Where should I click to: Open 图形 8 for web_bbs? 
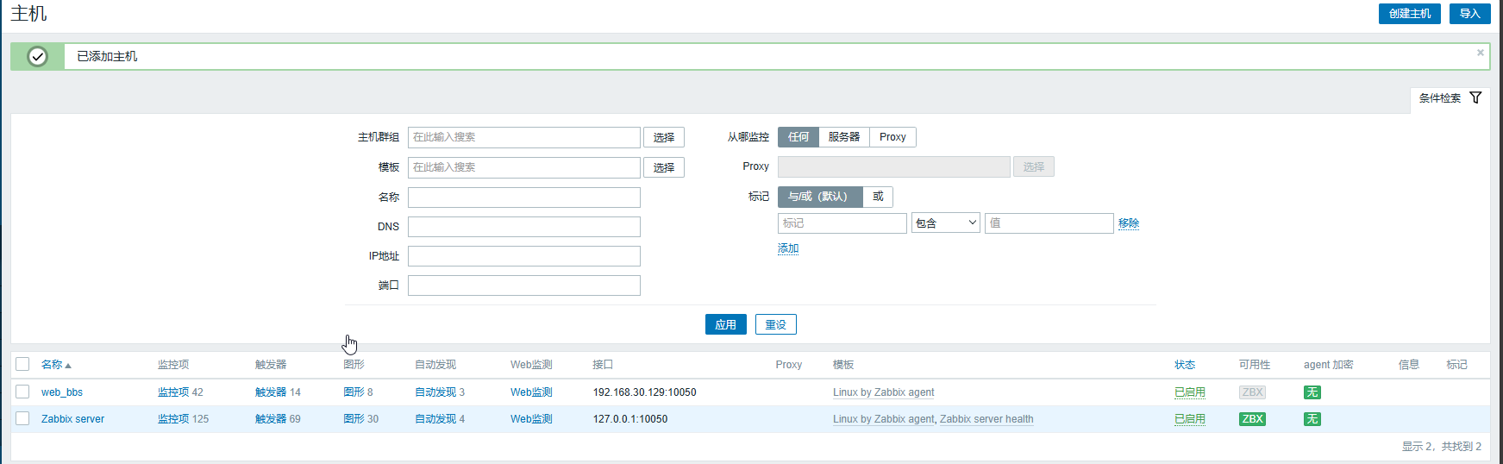pos(354,392)
